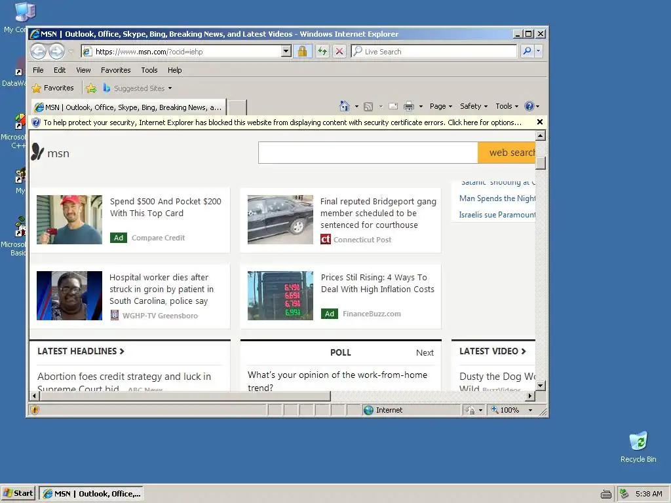Open the View menu
The height and width of the screenshot is (503, 671).
coord(83,70)
